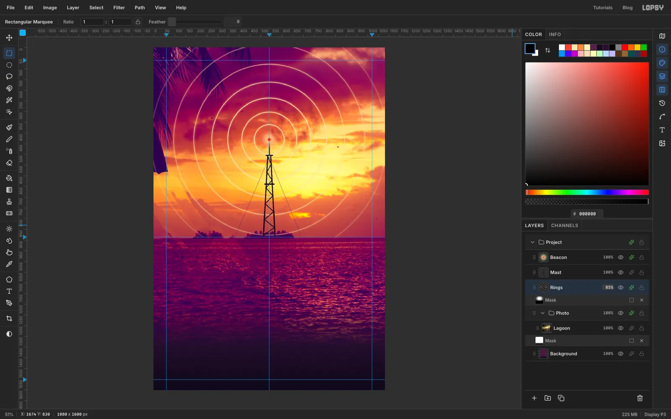Open the File menu
This screenshot has width=671, height=419.
(x=10, y=8)
